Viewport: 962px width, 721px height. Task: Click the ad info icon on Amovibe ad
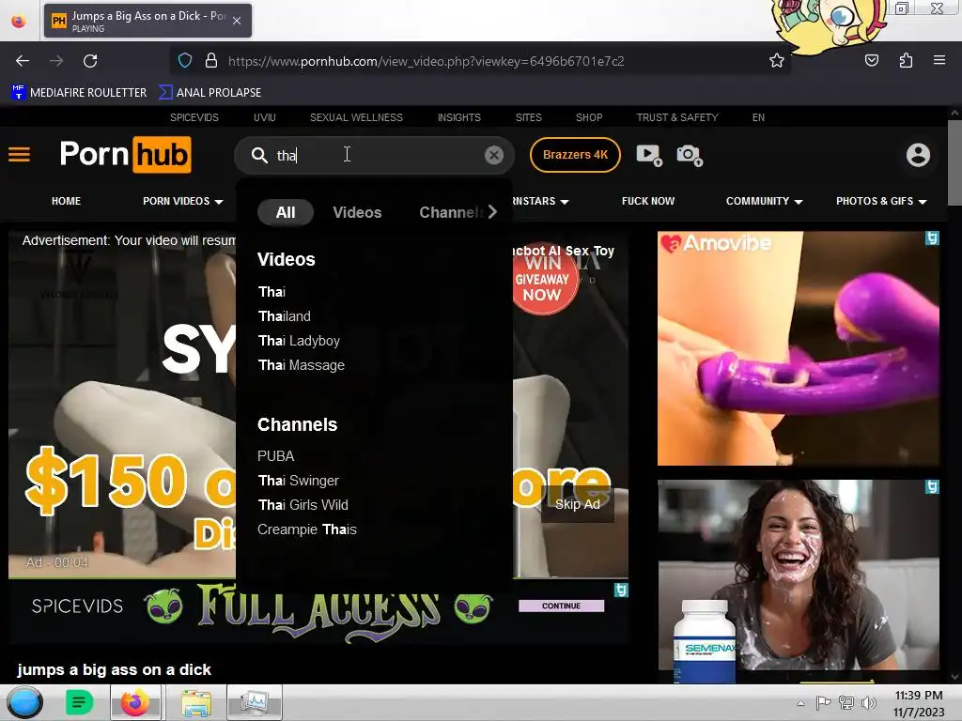932,238
